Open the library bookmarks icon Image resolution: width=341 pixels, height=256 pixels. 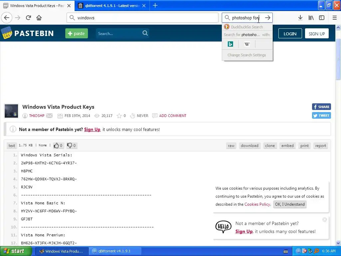pyautogui.click(x=311, y=18)
